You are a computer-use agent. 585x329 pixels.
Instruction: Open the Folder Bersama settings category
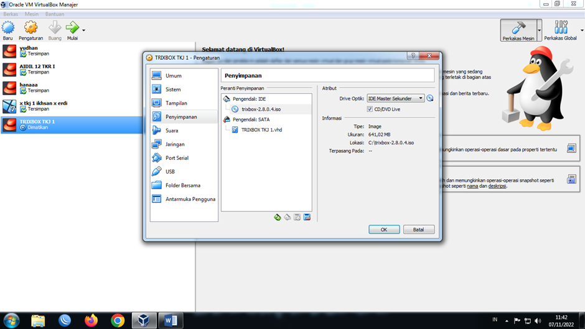[x=184, y=185]
